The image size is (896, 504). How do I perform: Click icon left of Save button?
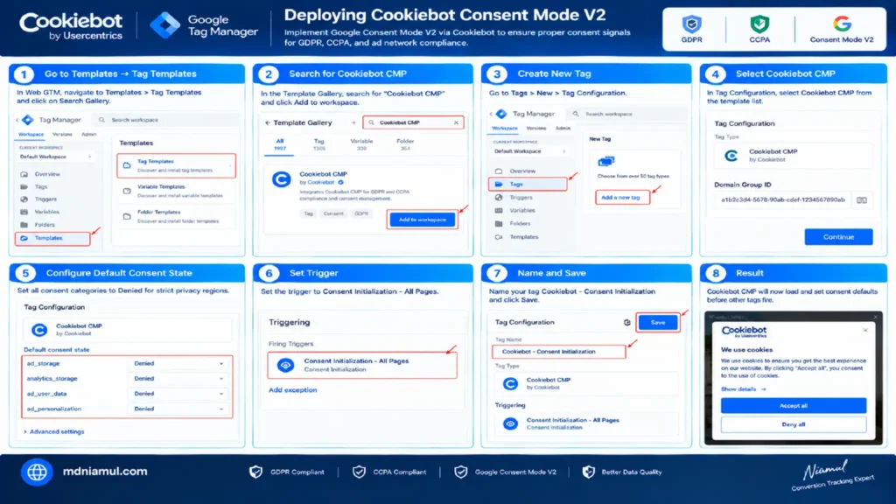click(626, 323)
